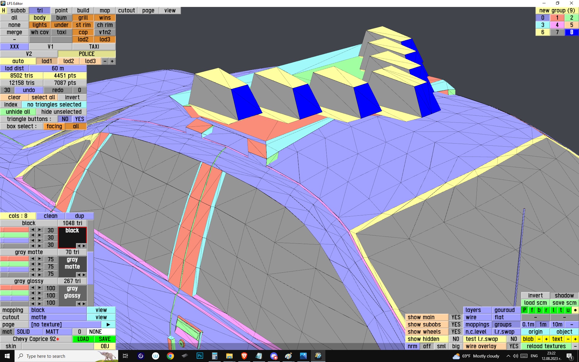Viewport: 579px width, 362px height.
Task: Click the NONE material field
Action: [x=101, y=332]
